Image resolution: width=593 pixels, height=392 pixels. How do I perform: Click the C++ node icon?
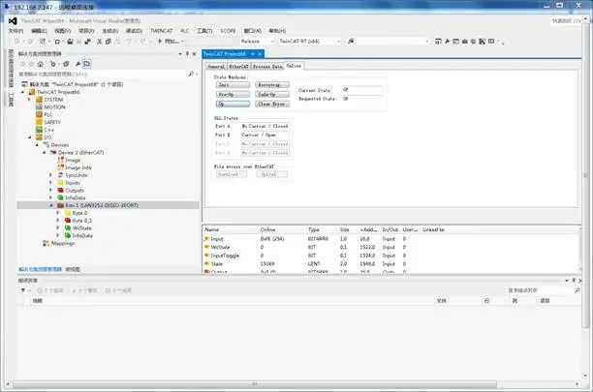click(x=39, y=130)
